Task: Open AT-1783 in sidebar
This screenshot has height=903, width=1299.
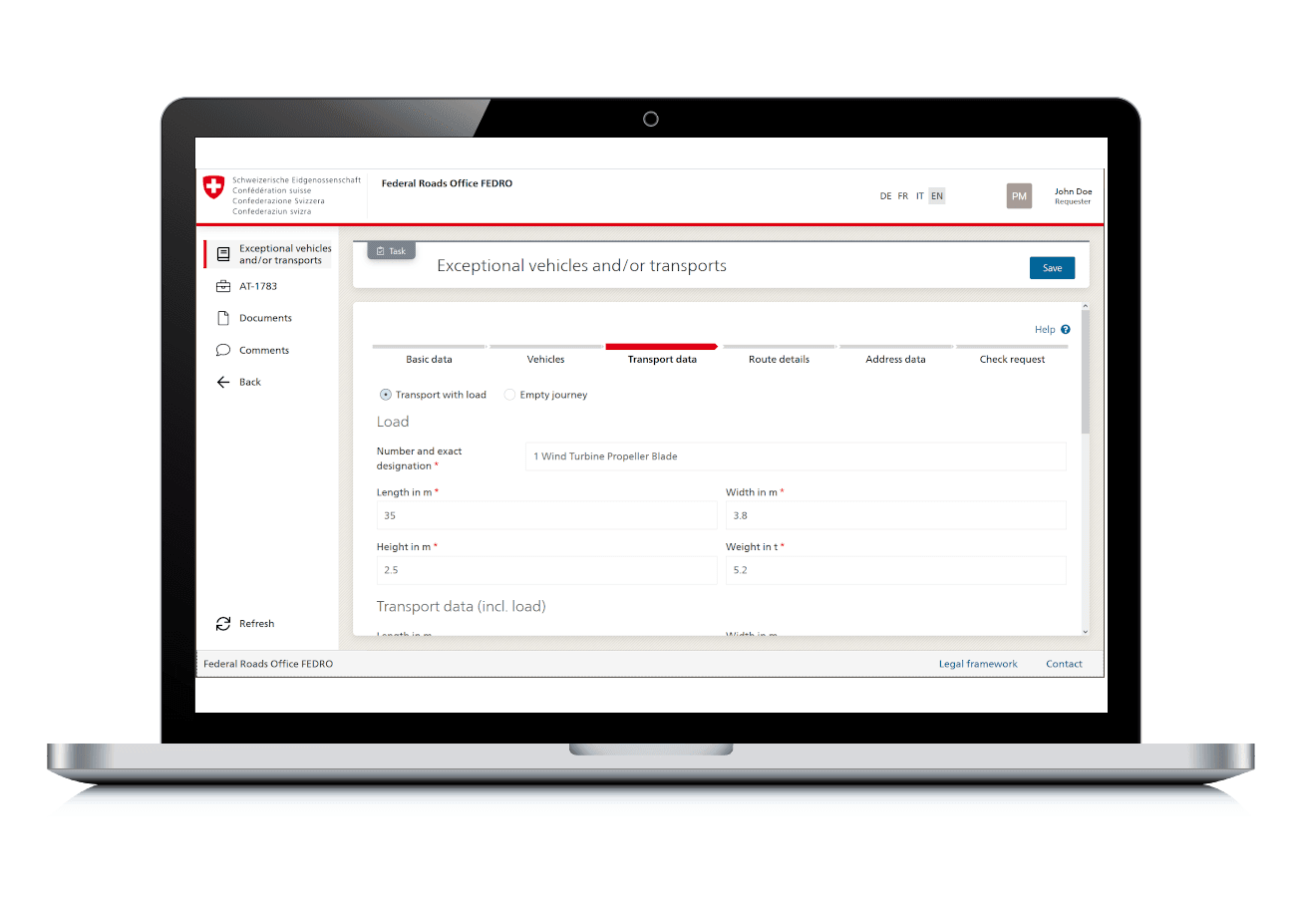Action: pyautogui.click(x=258, y=286)
